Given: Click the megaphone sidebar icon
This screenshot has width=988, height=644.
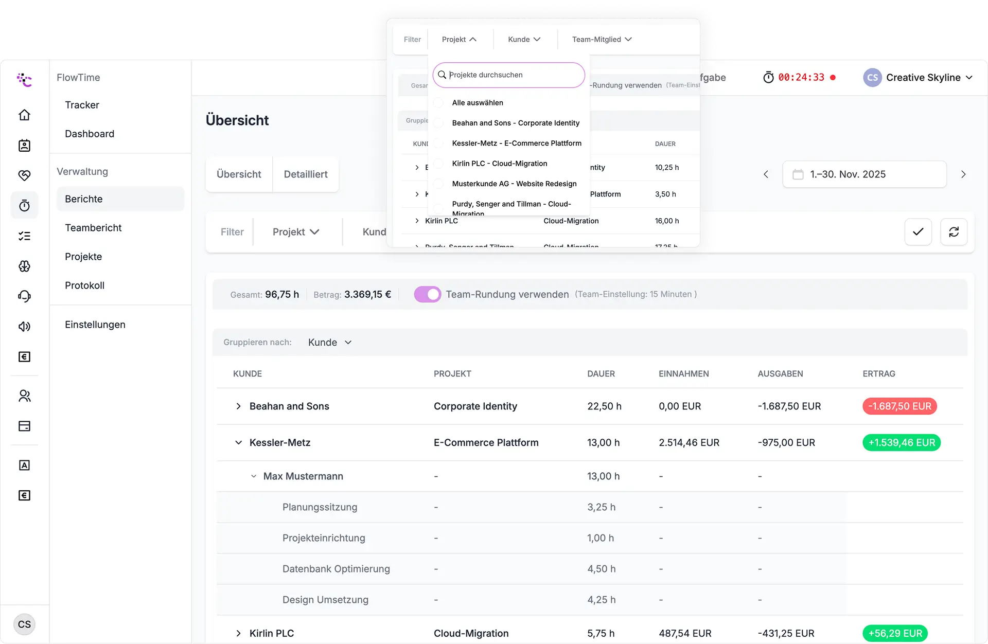Looking at the screenshot, I should pyautogui.click(x=24, y=327).
